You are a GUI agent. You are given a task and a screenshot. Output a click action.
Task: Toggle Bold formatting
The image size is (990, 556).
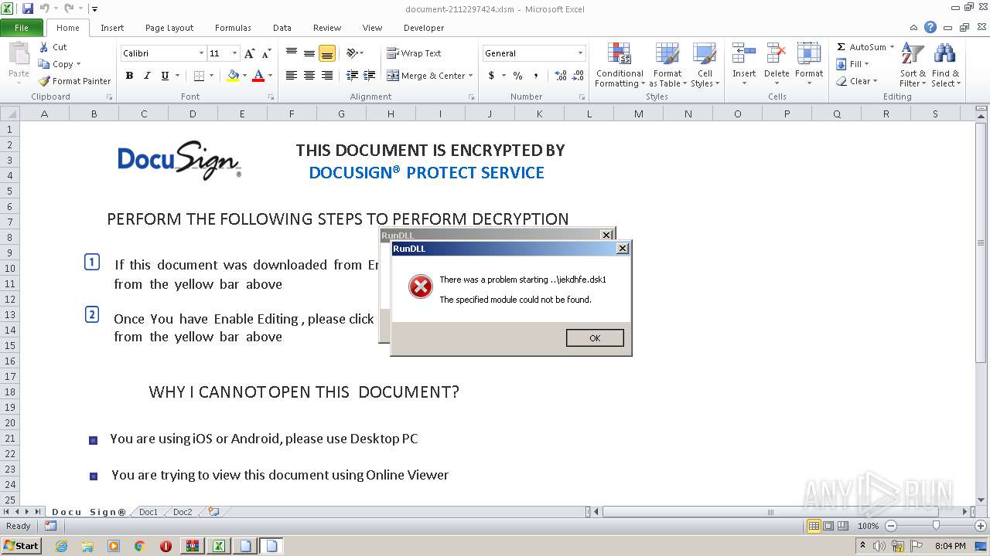[129, 76]
